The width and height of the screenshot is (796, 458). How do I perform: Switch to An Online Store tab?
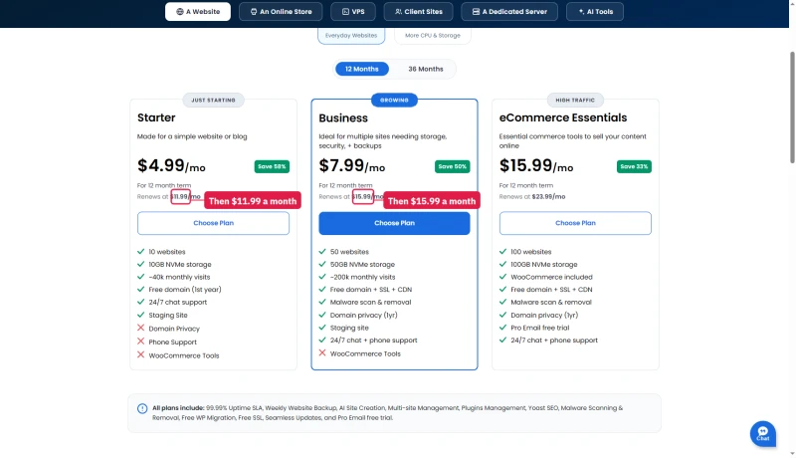[281, 11]
